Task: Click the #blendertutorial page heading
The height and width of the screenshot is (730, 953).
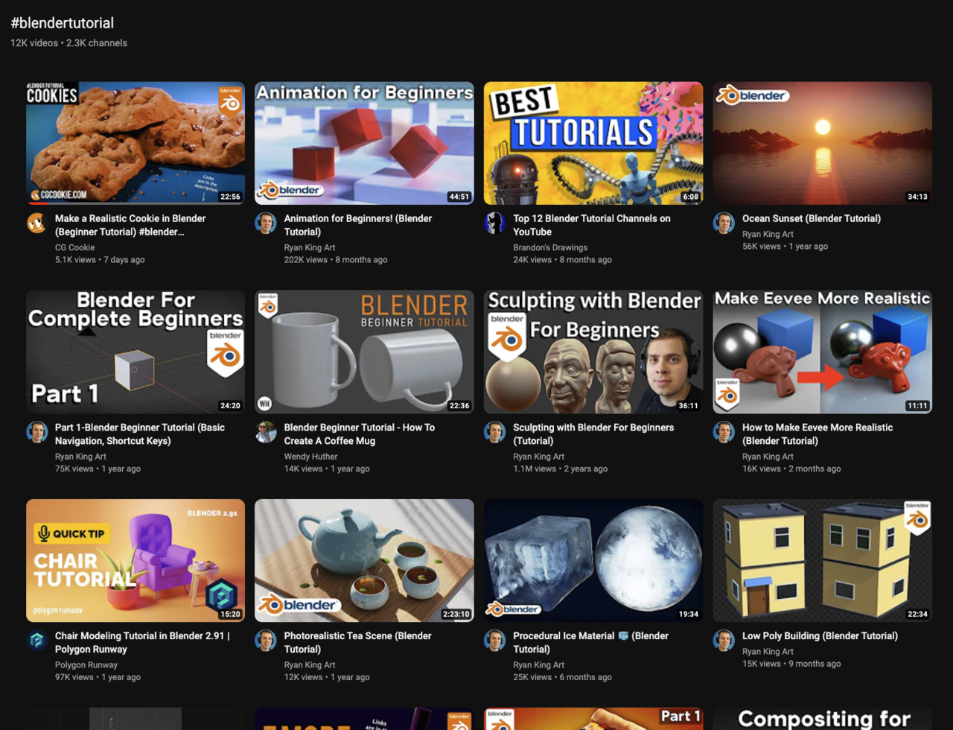Action: click(x=63, y=23)
